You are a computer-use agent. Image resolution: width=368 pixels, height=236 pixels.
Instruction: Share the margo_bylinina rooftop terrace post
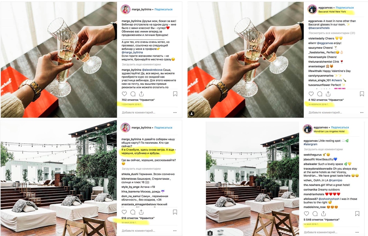(141, 212)
